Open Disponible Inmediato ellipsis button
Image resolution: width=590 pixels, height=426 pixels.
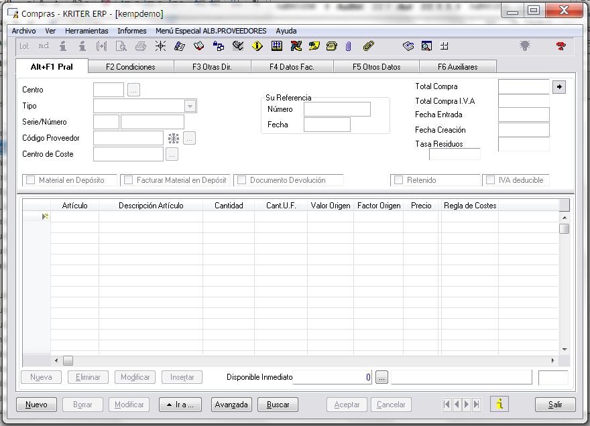(x=381, y=377)
